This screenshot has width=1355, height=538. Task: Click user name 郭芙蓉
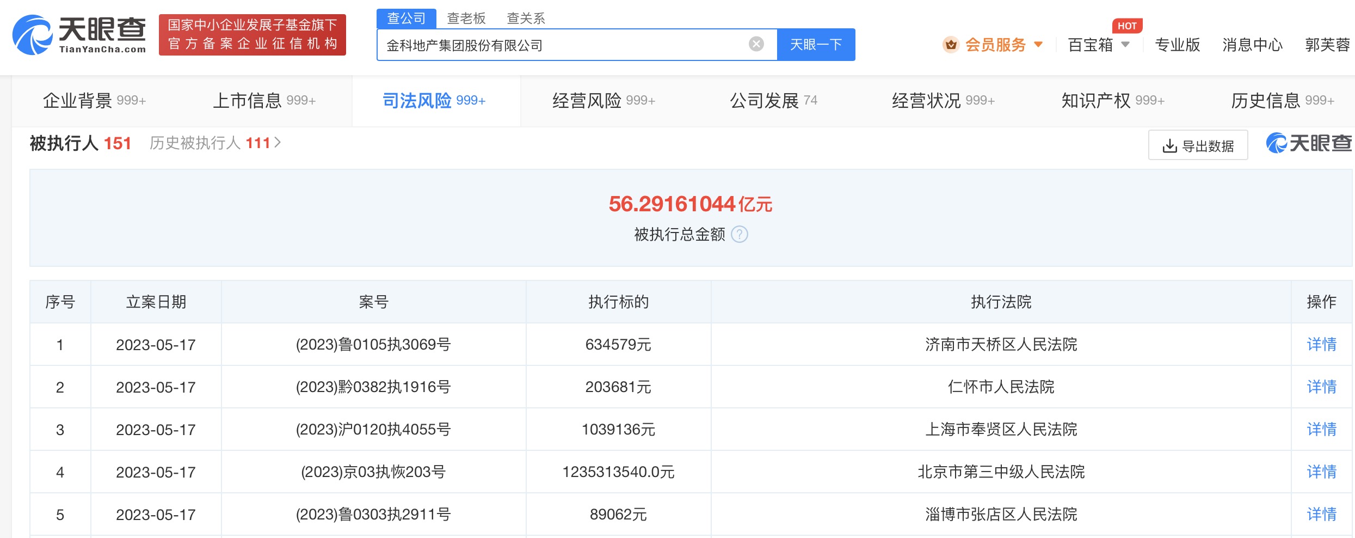pyautogui.click(x=1328, y=45)
